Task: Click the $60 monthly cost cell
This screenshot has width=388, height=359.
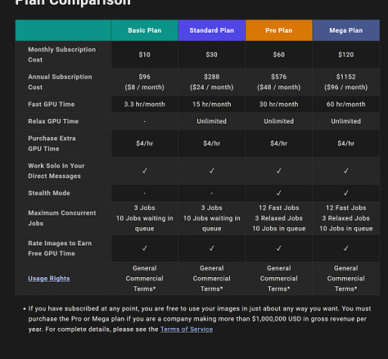Action: (x=279, y=55)
